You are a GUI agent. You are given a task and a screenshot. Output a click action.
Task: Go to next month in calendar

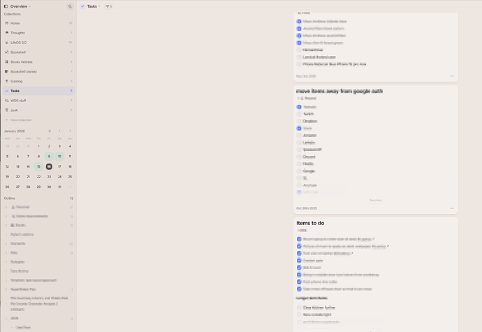point(69,131)
